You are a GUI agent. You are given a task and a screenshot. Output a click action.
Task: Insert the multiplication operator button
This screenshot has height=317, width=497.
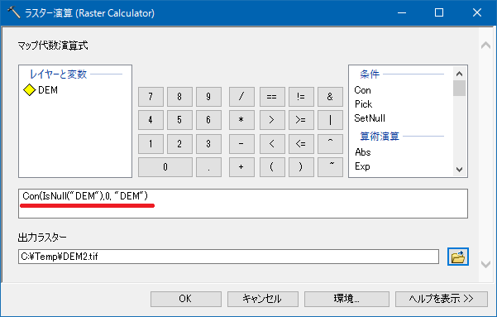tap(241, 120)
